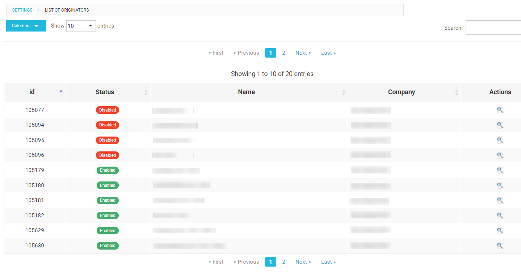This screenshot has height=276, width=521.
Task: Click the magnifier icon for id 105077
Action: [x=500, y=110]
